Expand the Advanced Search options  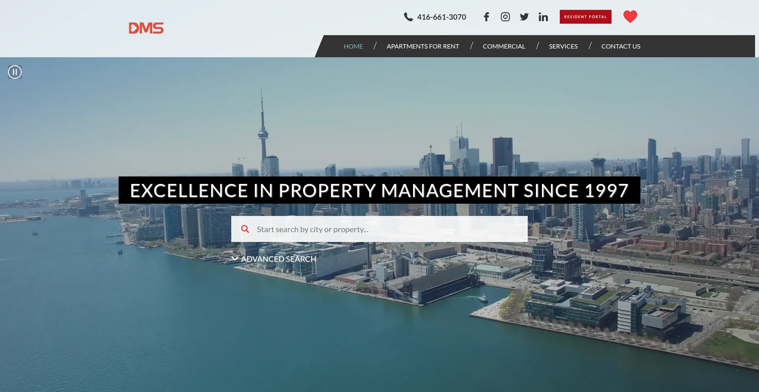(279, 259)
